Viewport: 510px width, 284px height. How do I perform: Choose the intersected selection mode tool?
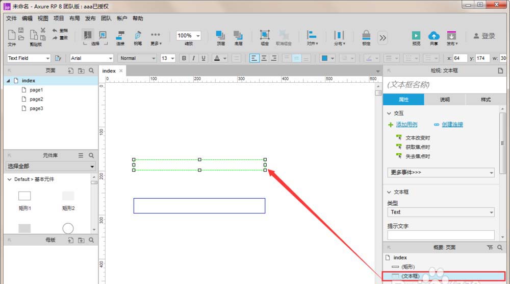point(88,35)
